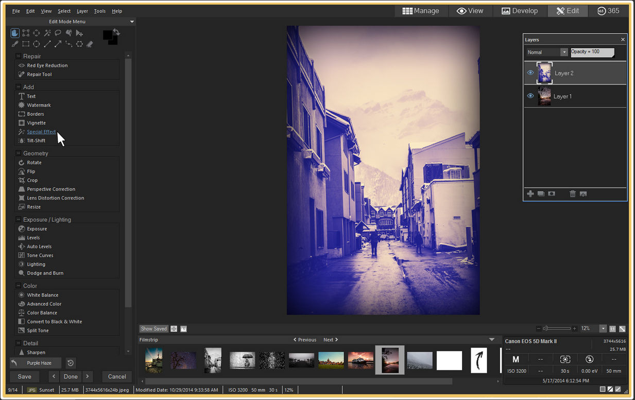Image resolution: width=635 pixels, height=400 pixels.
Task: Pick the Arrow drawing tool
Action: [x=58, y=44]
